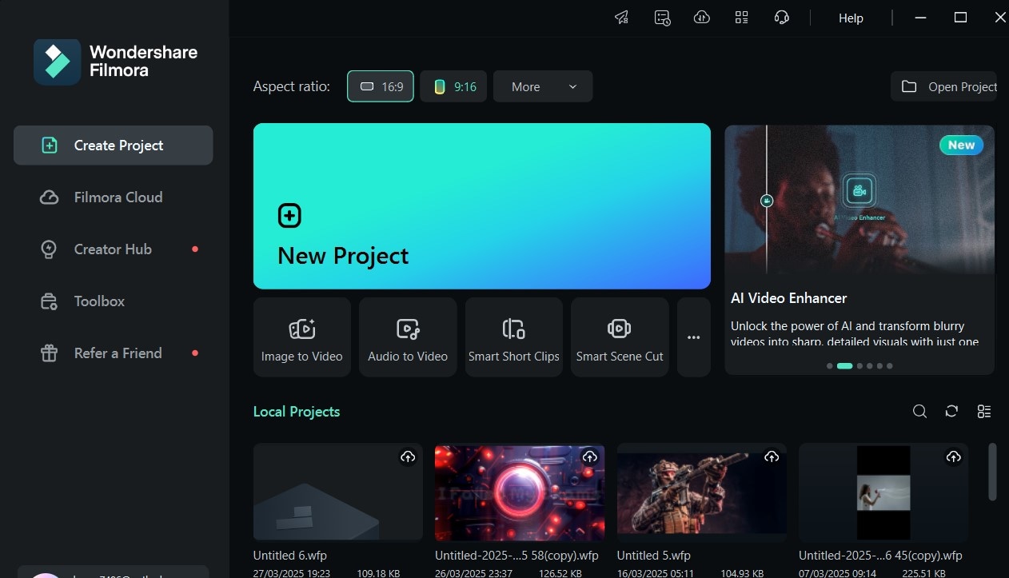Click the headset support icon
The image size is (1009, 578).
coord(782,18)
